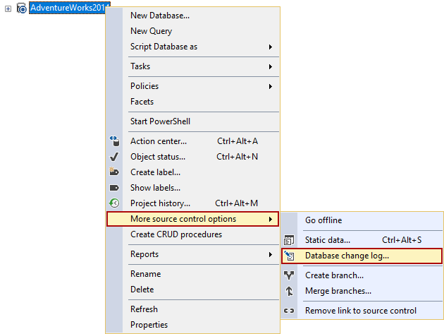Click the Merge branches icon
This screenshot has width=444, height=334.
tap(289, 291)
